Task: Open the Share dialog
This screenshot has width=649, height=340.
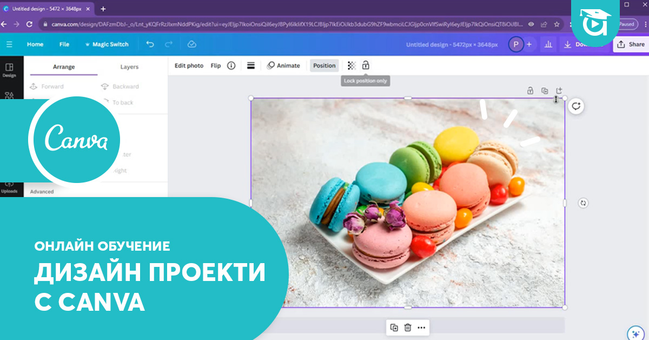Action: pos(631,44)
